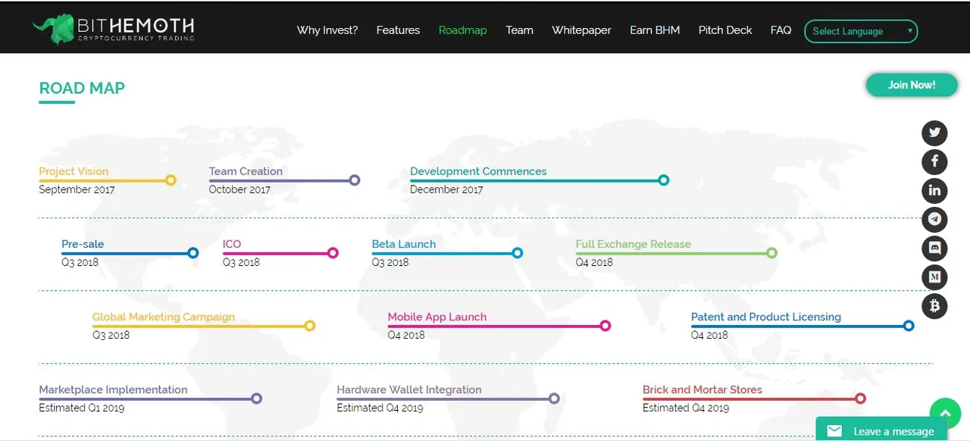Open the Medium social link
This screenshot has width=970, height=441.
coord(934,277)
